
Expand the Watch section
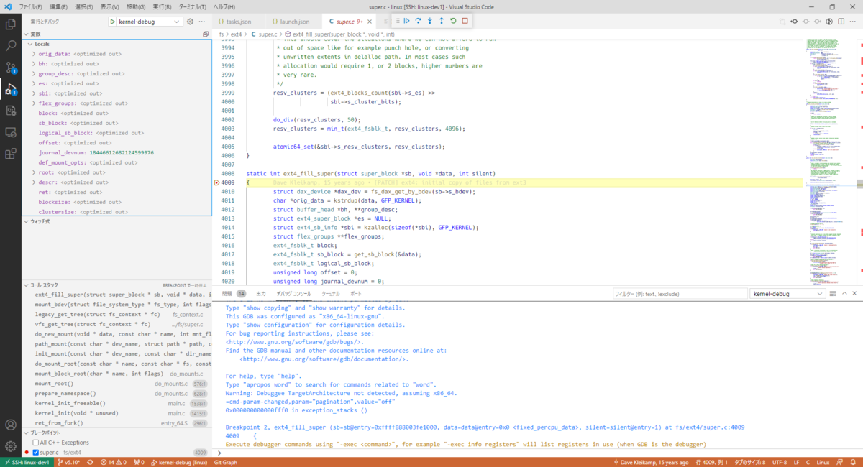117,221
